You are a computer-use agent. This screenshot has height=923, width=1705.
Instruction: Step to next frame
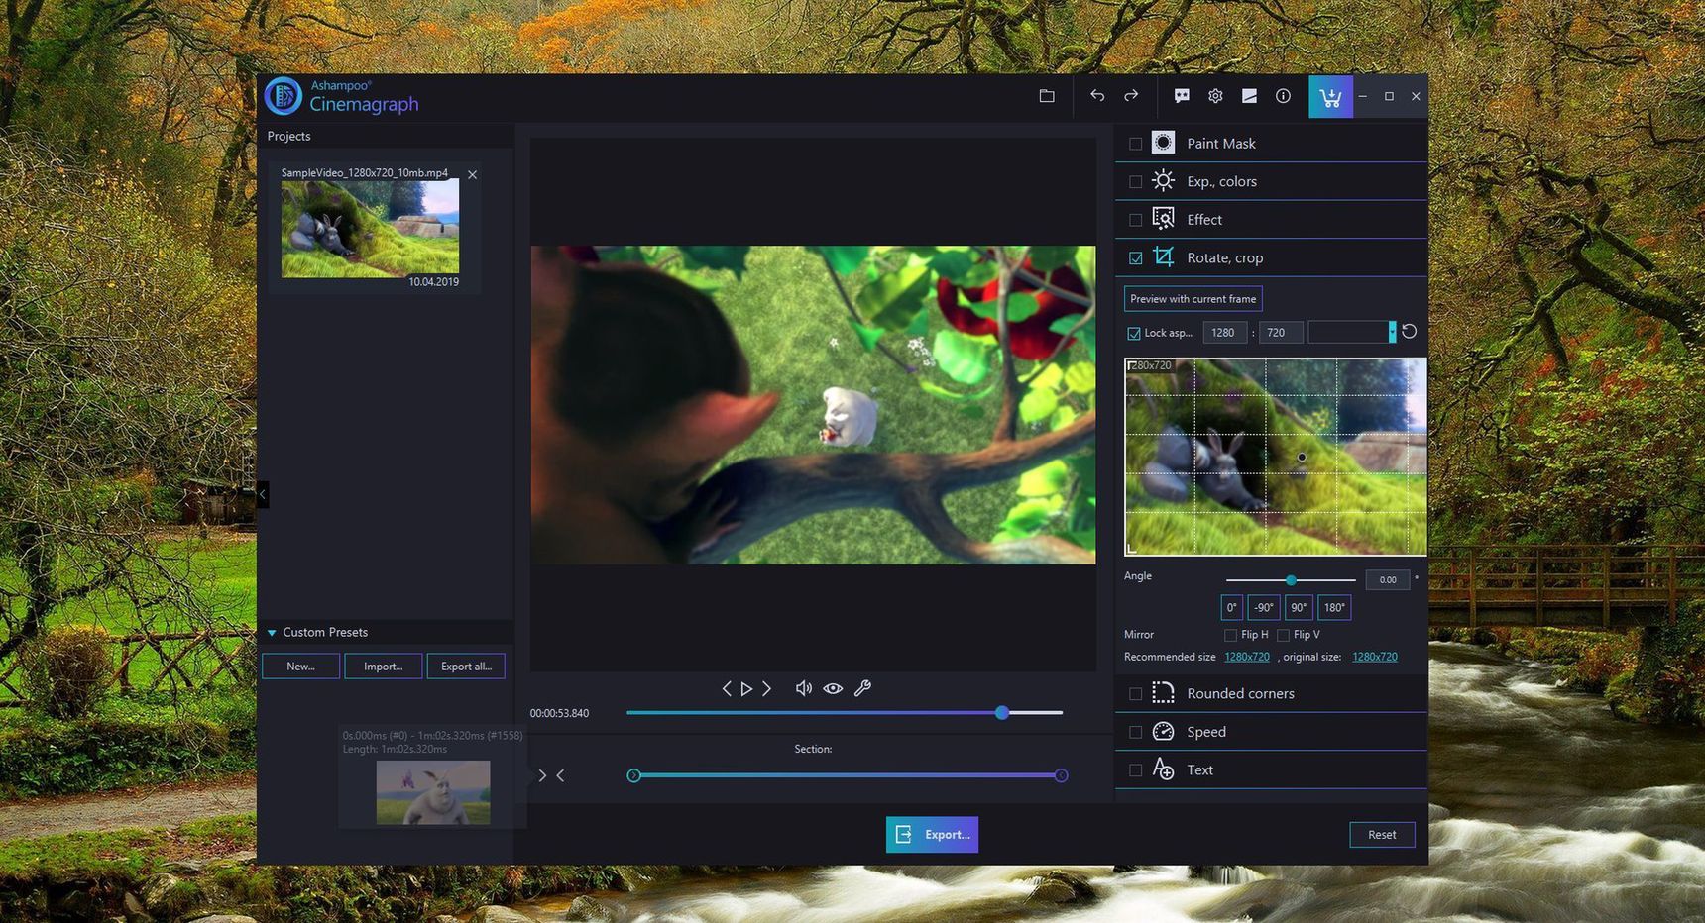[766, 688]
